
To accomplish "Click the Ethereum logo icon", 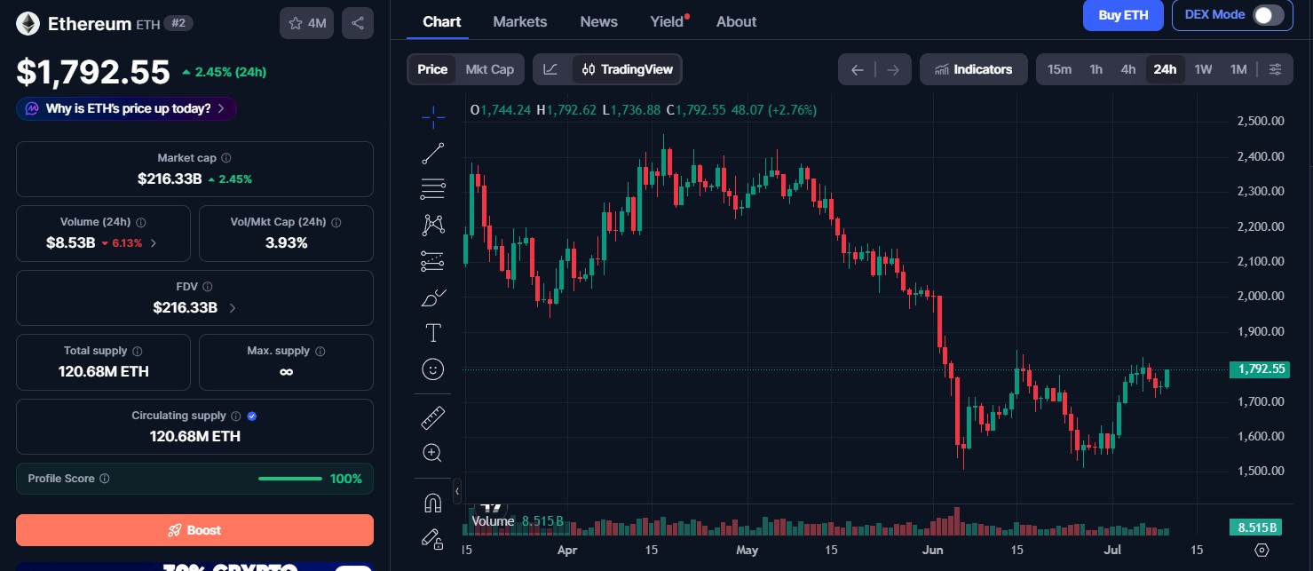I will [x=28, y=24].
